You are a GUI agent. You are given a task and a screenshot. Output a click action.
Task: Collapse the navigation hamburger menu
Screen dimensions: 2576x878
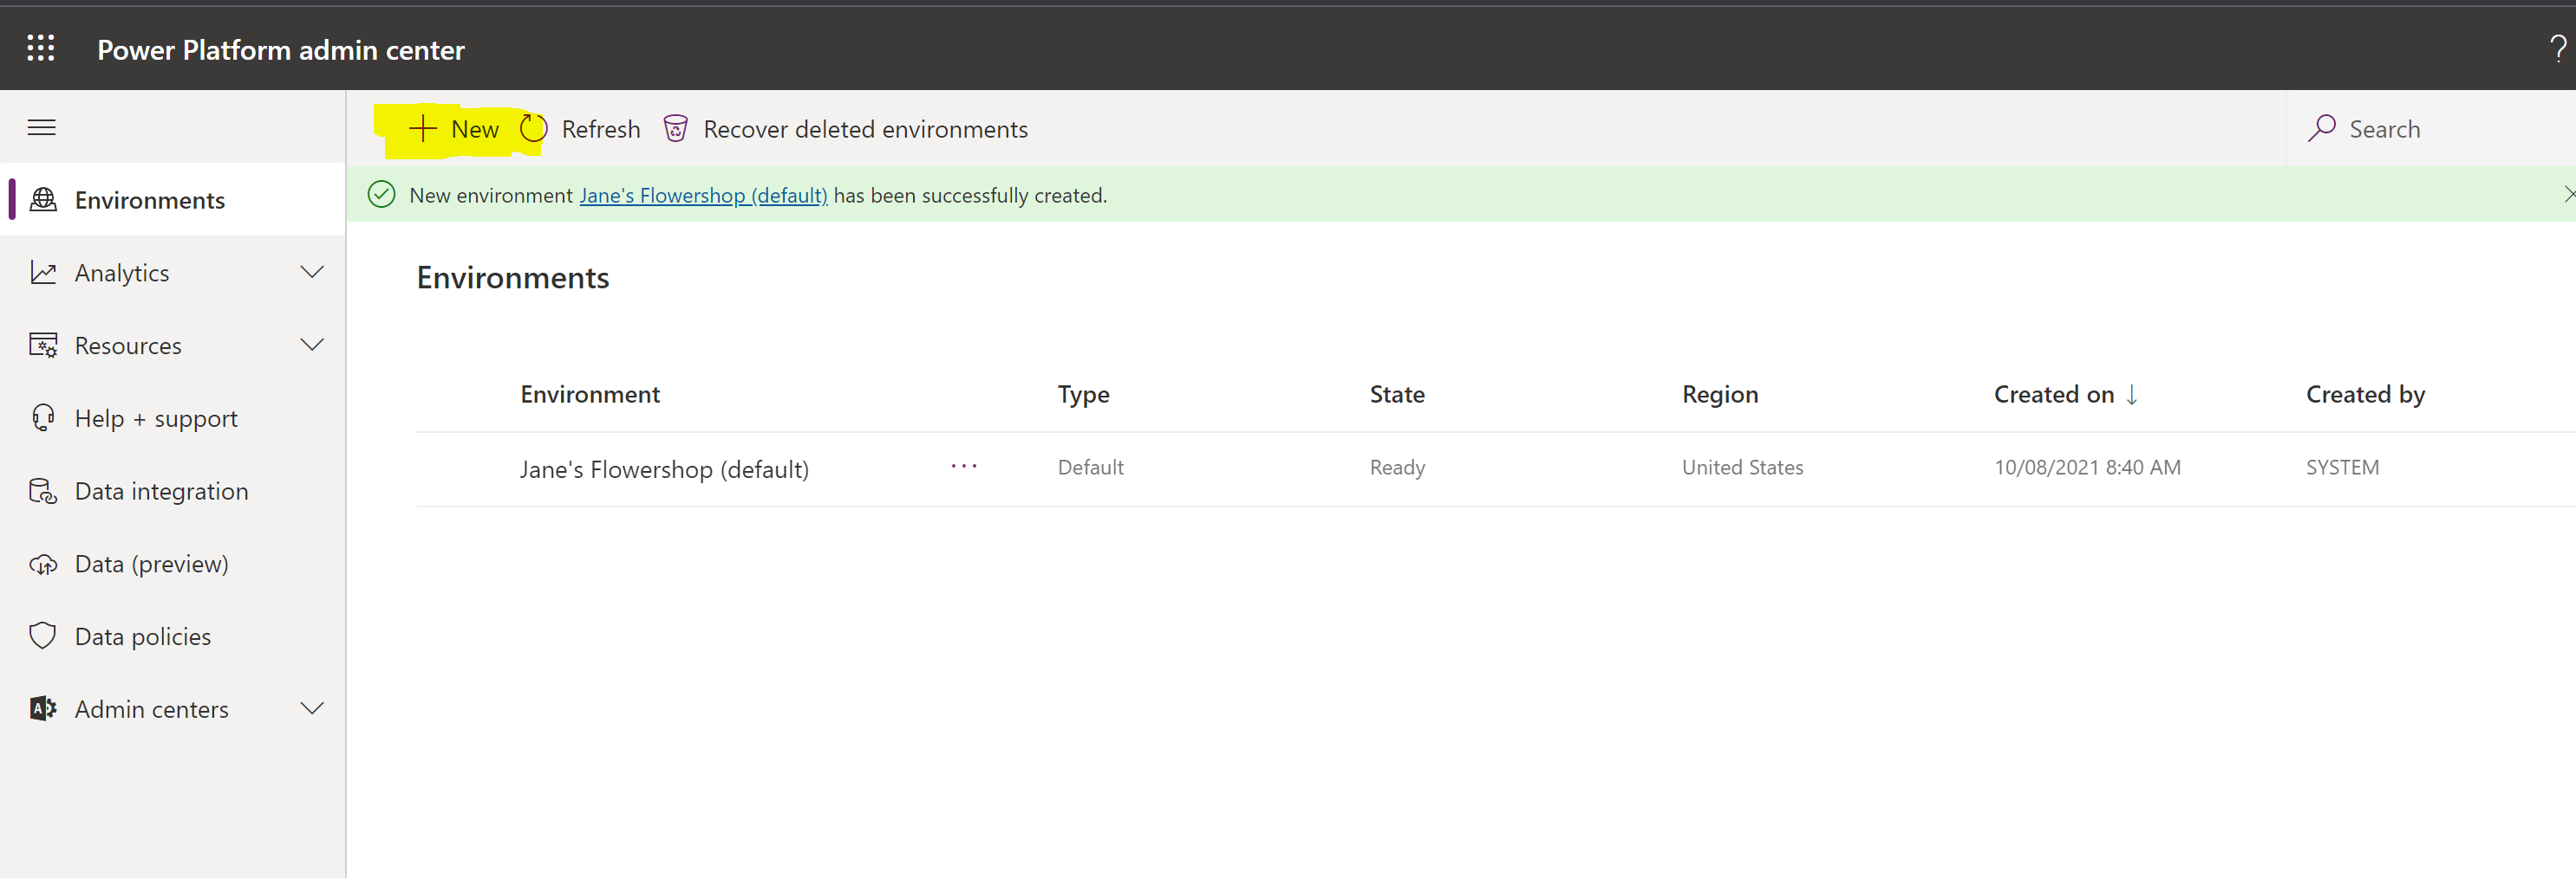coord(41,128)
